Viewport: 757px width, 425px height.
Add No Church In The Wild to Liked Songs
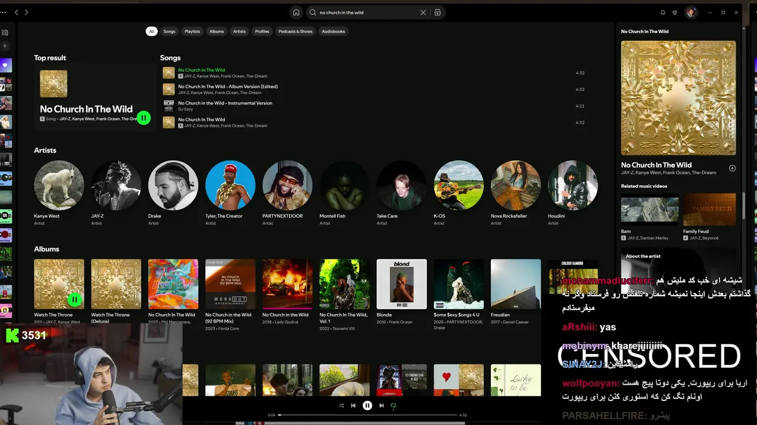click(x=732, y=168)
